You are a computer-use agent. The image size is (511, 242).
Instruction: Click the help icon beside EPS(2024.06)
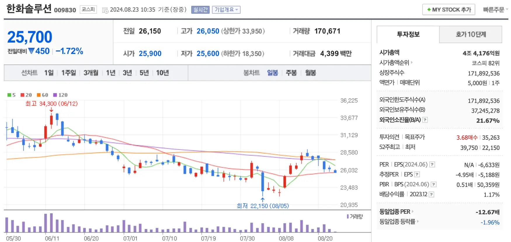[432, 164]
